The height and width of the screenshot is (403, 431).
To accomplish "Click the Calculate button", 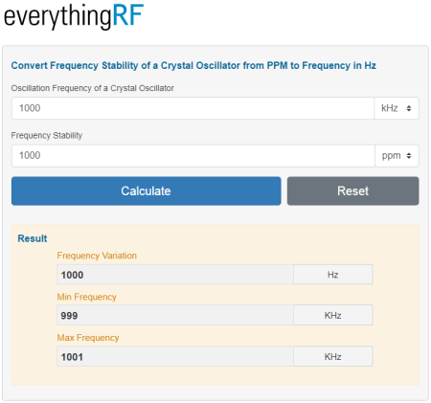I will 147,190.
